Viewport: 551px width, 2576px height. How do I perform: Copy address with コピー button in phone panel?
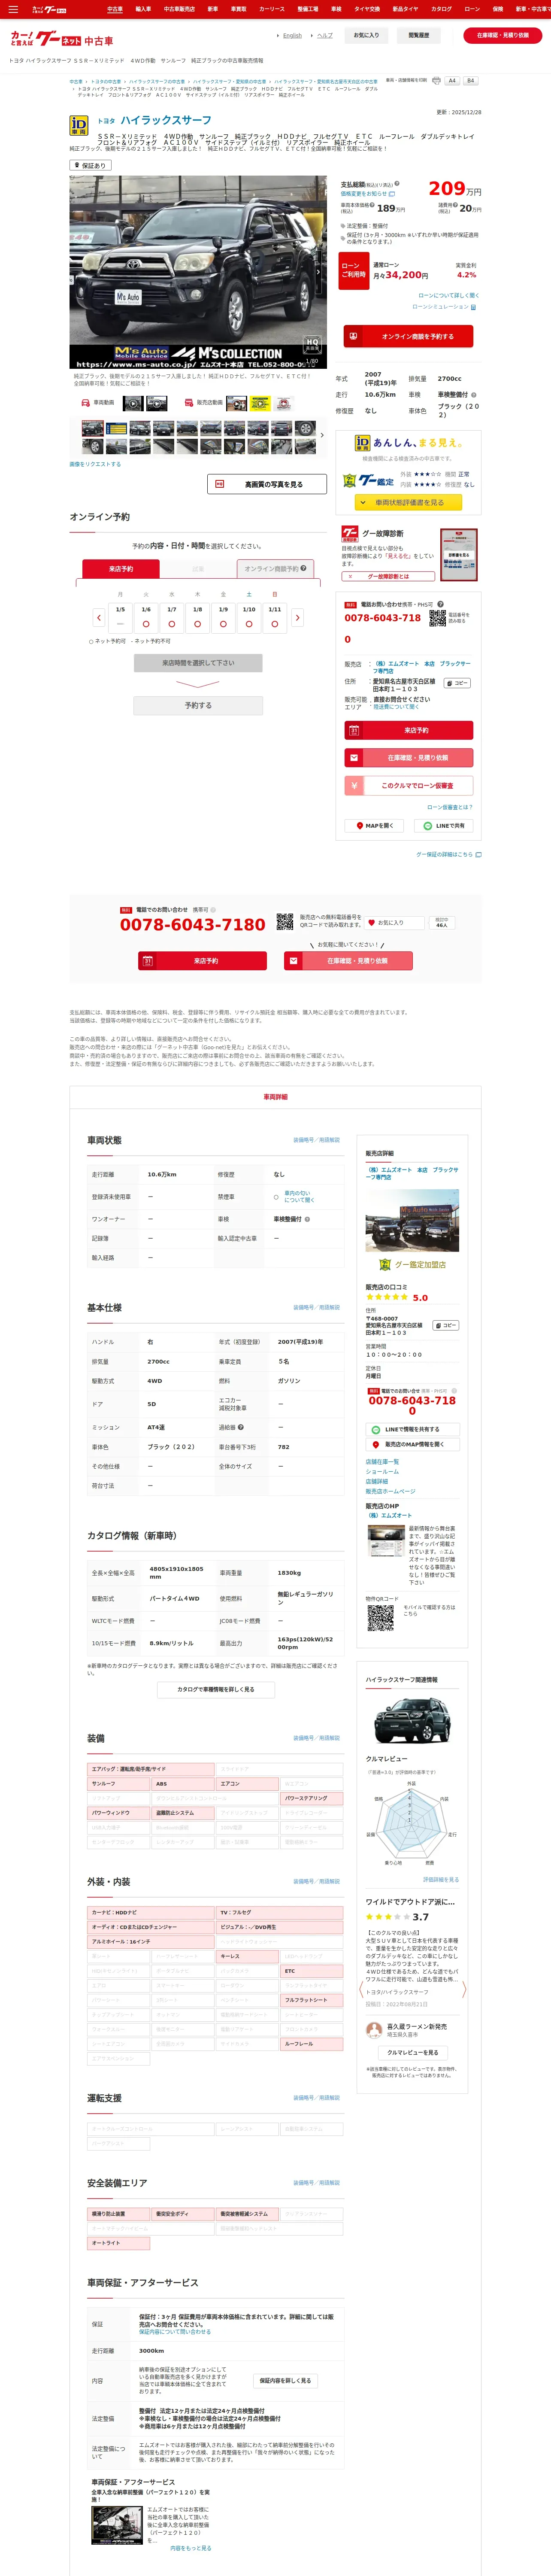[457, 683]
